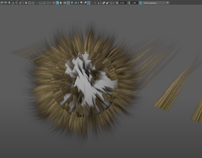
Task: Click the Film Gate button
Action: tap(30, 3)
